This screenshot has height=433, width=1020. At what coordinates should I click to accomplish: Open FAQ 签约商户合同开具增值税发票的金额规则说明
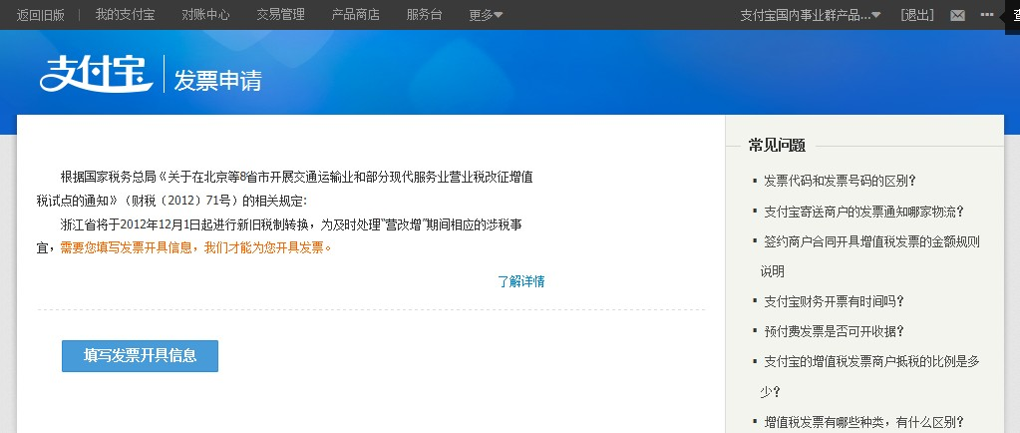[x=870, y=255]
